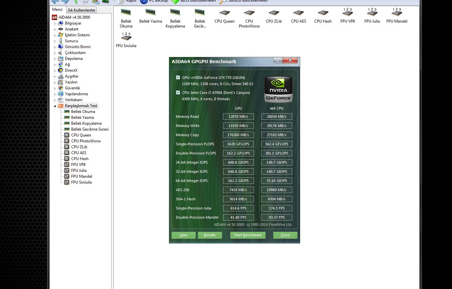This screenshot has height=289, width=452.
Task: Open the CPU PhotoWorxx benchmark icon in the main pane
Action: (x=249, y=19)
